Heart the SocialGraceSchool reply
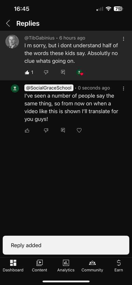The image size is (132, 285). click(x=79, y=130)
